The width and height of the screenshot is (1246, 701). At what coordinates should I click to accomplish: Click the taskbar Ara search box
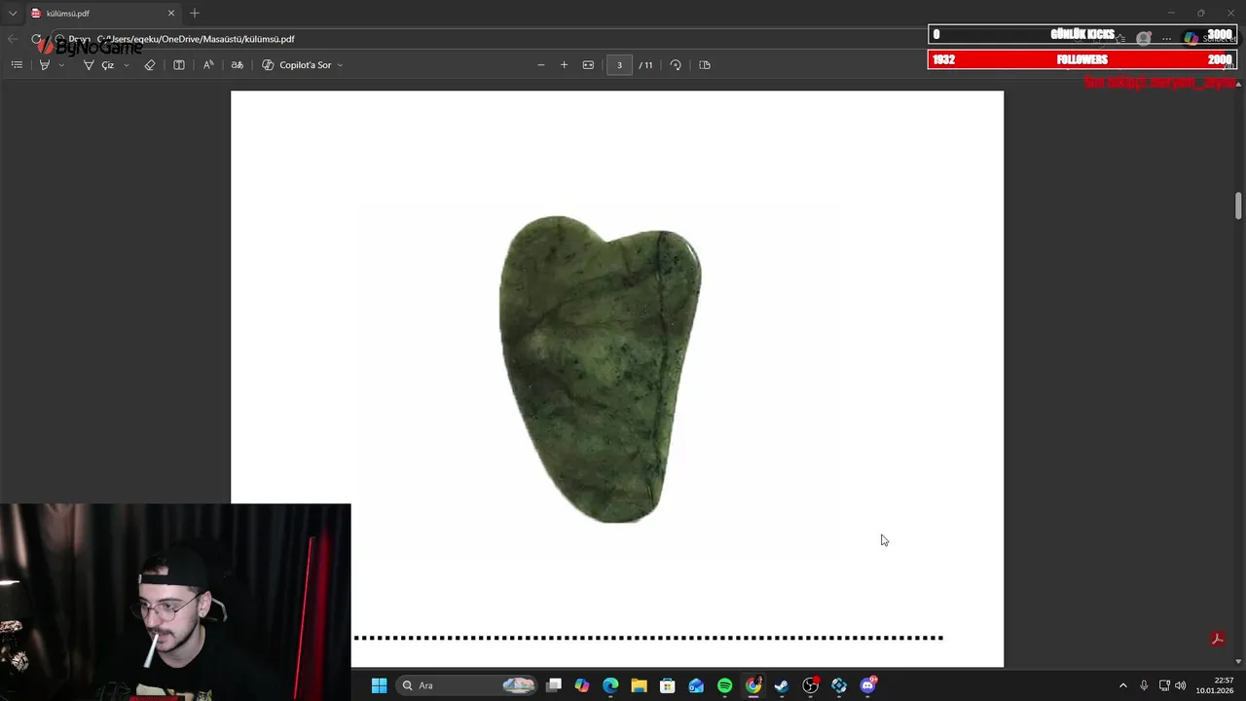[x=467, y=685]
